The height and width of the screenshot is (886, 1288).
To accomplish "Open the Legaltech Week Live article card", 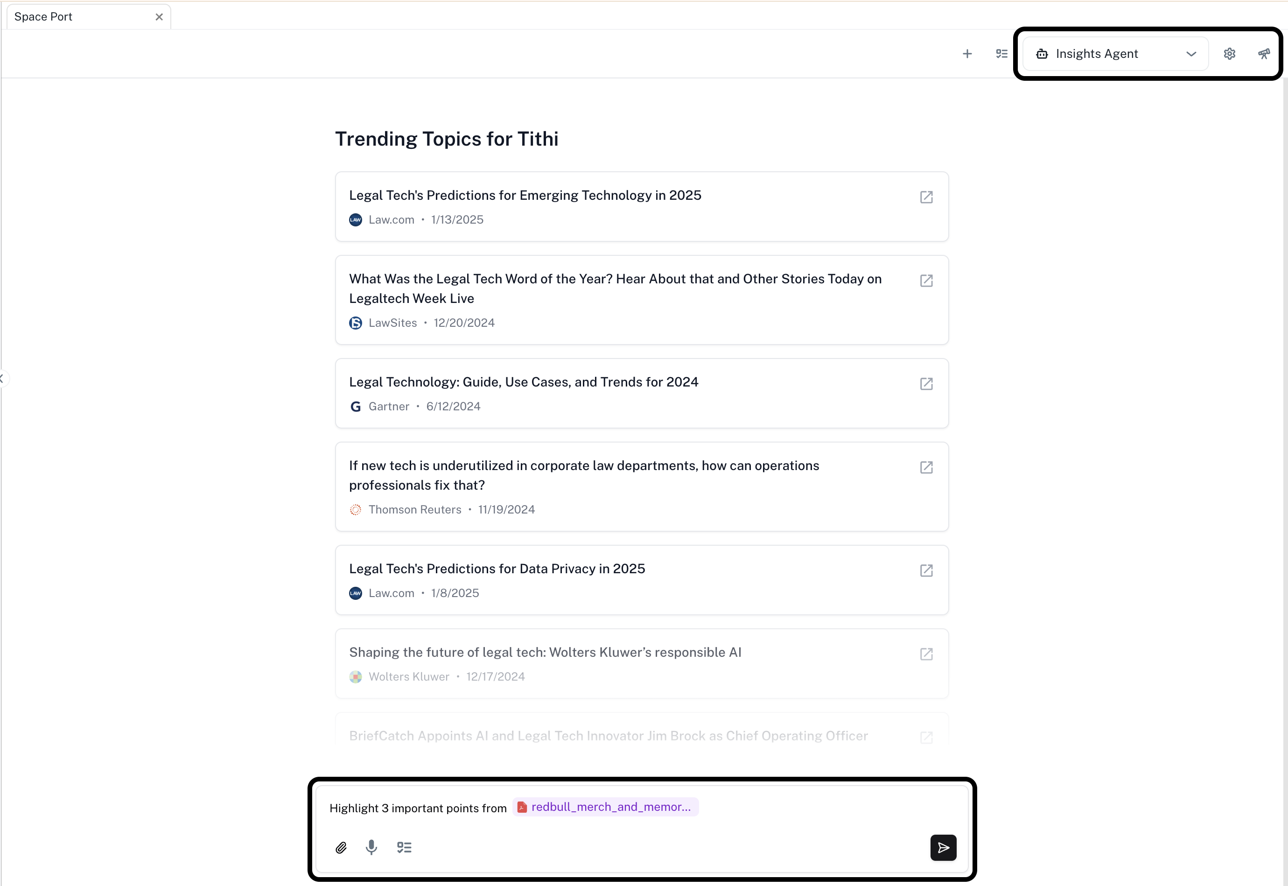I will pos(614,288).
